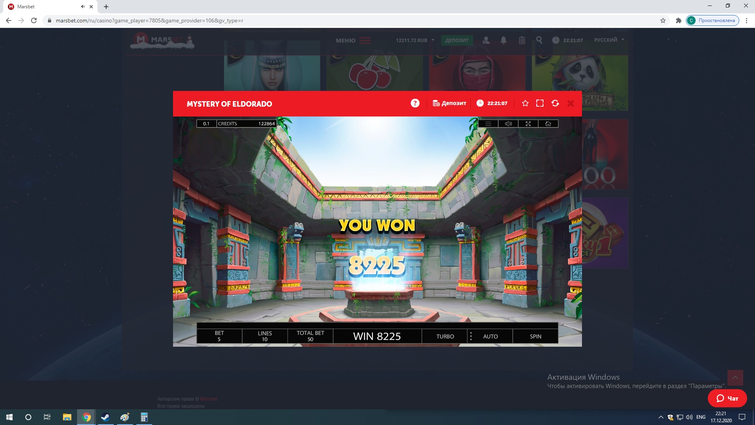Bookmark this page with star icon

click(x=663, y=20)
